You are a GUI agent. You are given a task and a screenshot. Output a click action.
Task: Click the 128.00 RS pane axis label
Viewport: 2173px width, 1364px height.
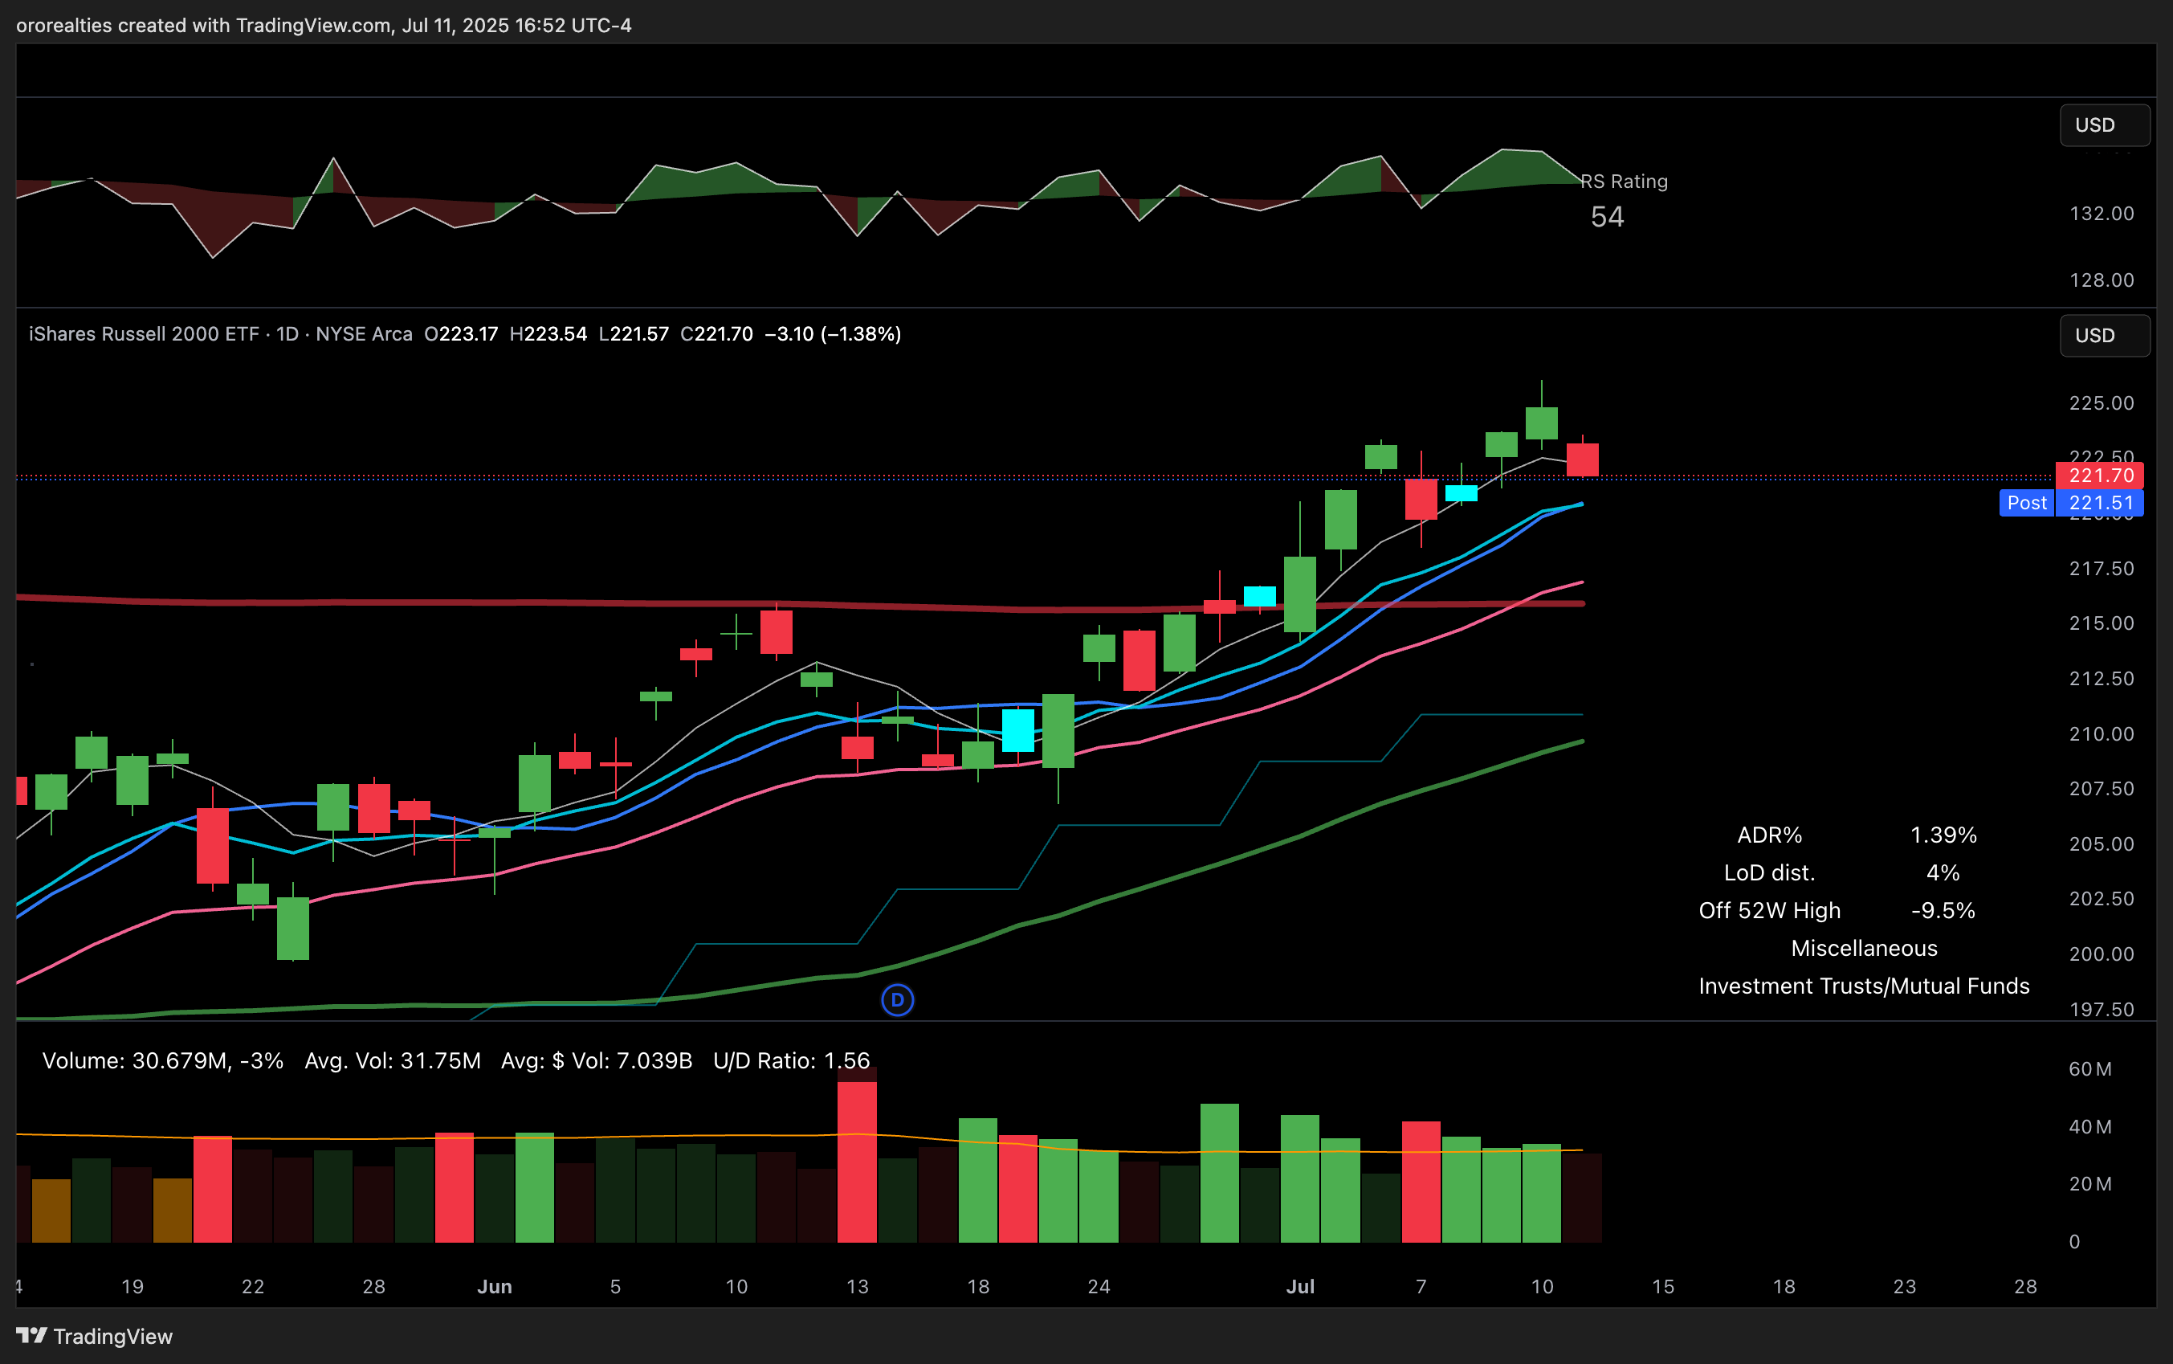pos(2101,280)
